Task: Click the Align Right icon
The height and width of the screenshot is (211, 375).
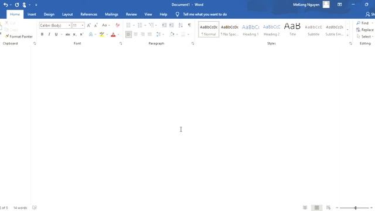Action: (x=142, y=34)
